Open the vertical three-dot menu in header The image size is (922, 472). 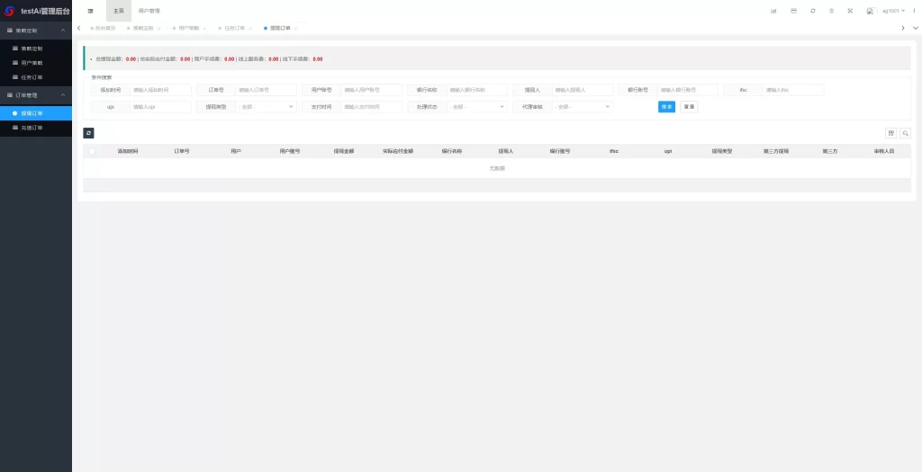915,11
